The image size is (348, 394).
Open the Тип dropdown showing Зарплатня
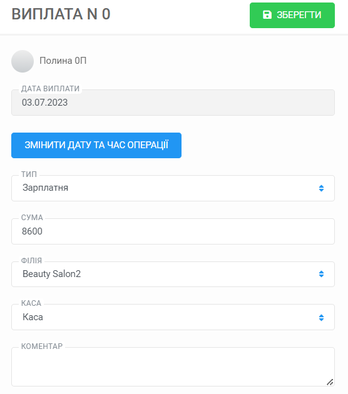(173, 188)
